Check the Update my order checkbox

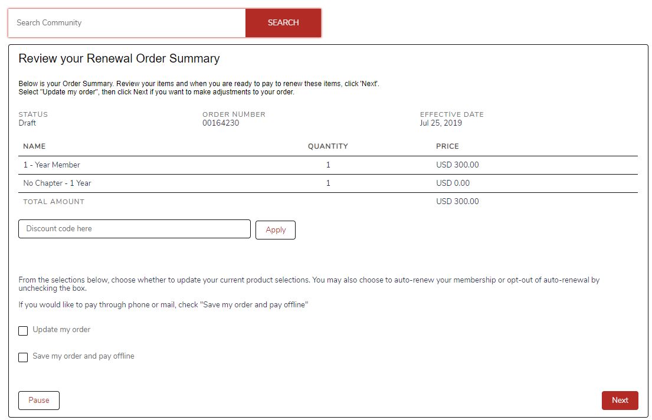pyautogui.click(x=23, y=331)
